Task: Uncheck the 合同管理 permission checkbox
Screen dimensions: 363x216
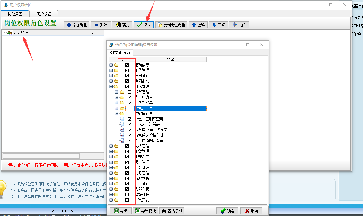Action: pyautogui.click(x=127, y=76)
